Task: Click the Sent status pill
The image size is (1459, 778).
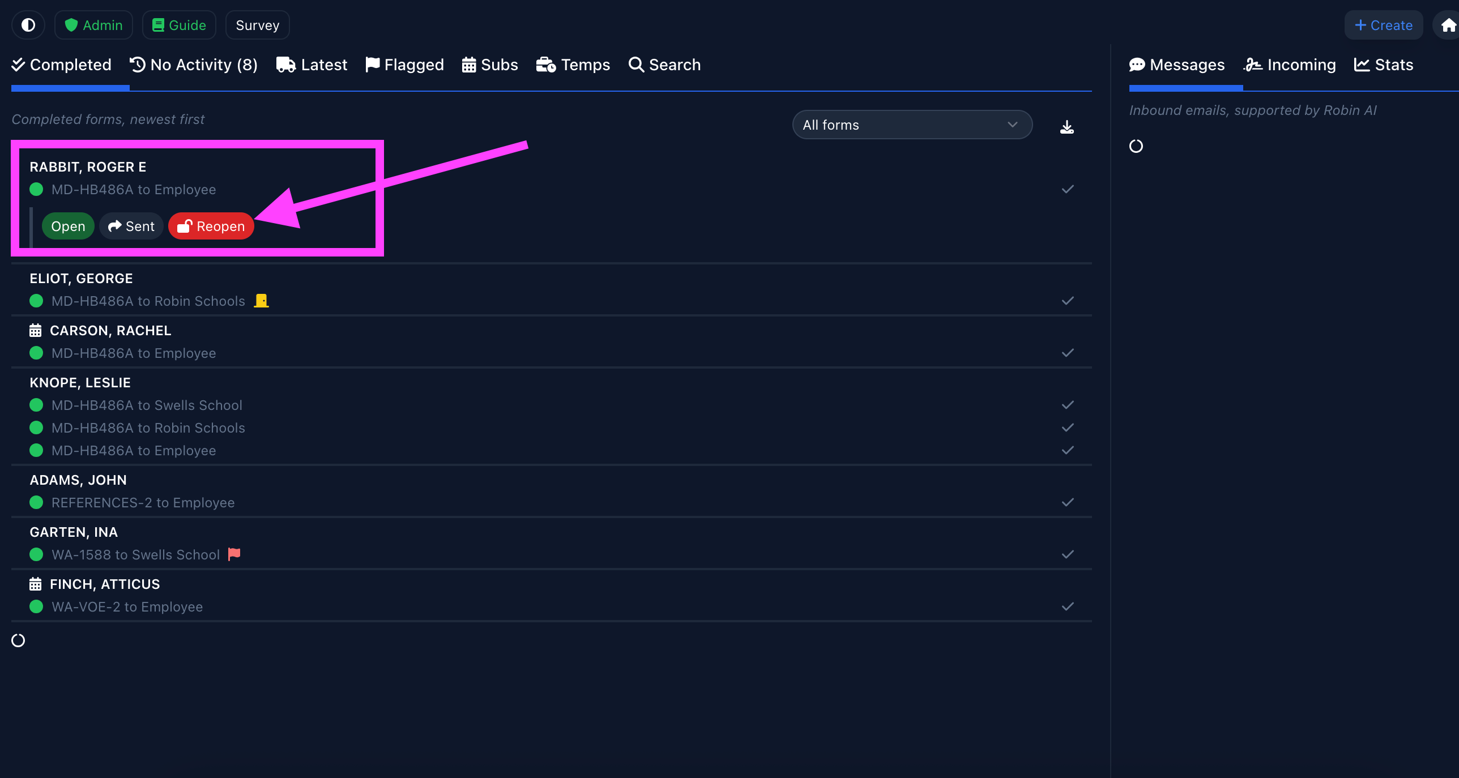Action: 131,226
